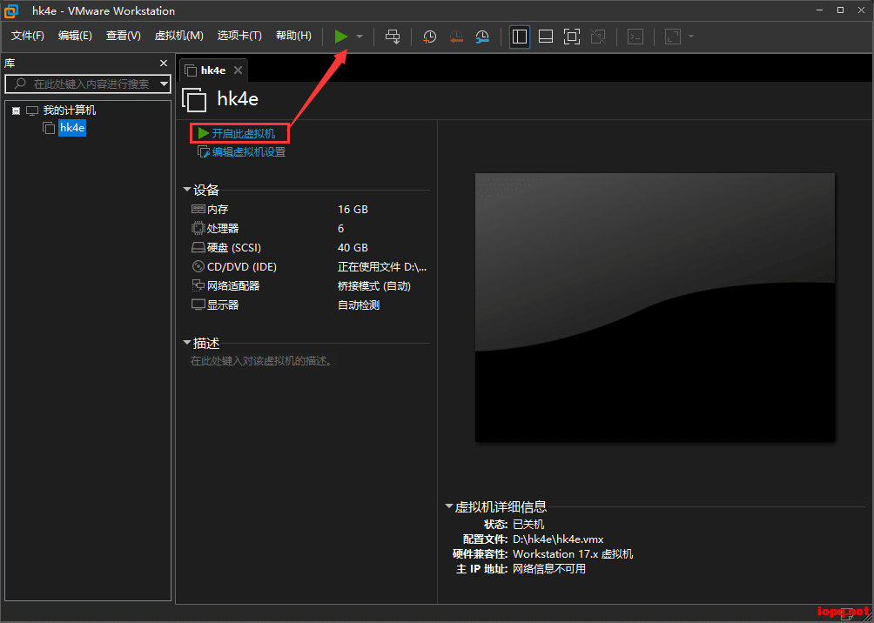Select hk4e in the library tree
The width and height of the screenshot is (874, 623).
click(x=72, y=128)
